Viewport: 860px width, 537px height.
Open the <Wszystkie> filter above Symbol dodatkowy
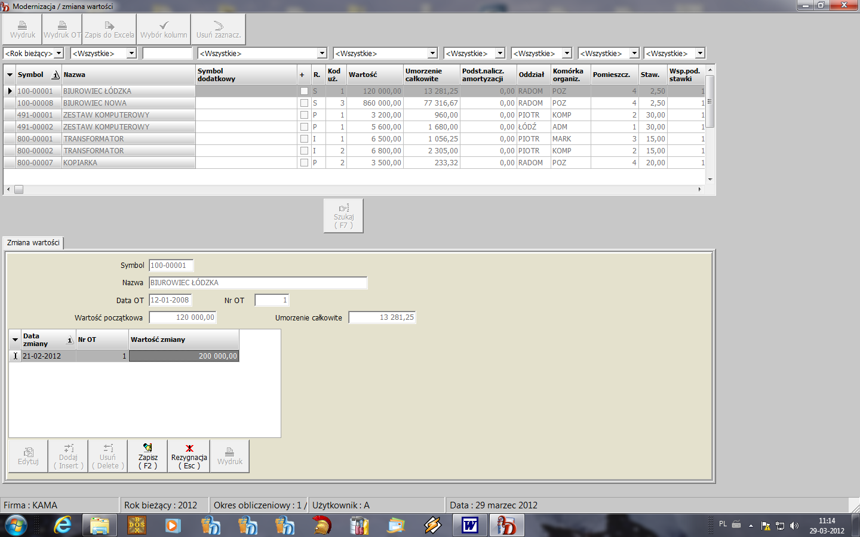click(322, 53)
